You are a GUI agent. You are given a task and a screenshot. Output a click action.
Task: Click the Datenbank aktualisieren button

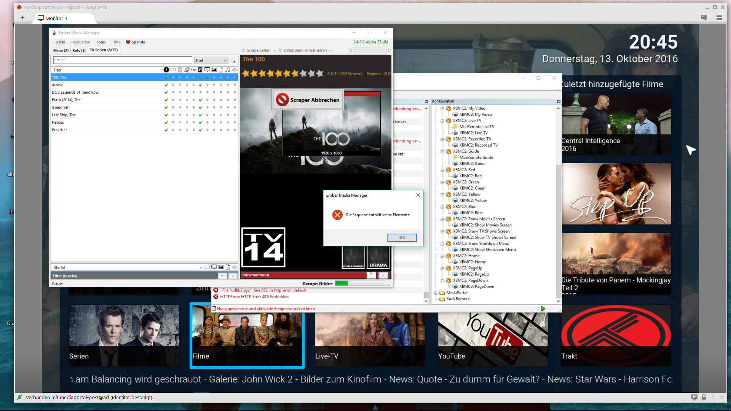click(x=303, y=50)
